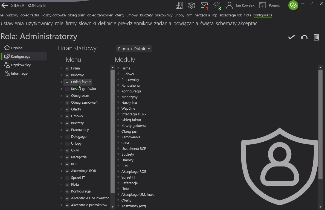This screenshot has width=325, height=210.
Task: Open the zadania subtab
Action: [162, 24]
